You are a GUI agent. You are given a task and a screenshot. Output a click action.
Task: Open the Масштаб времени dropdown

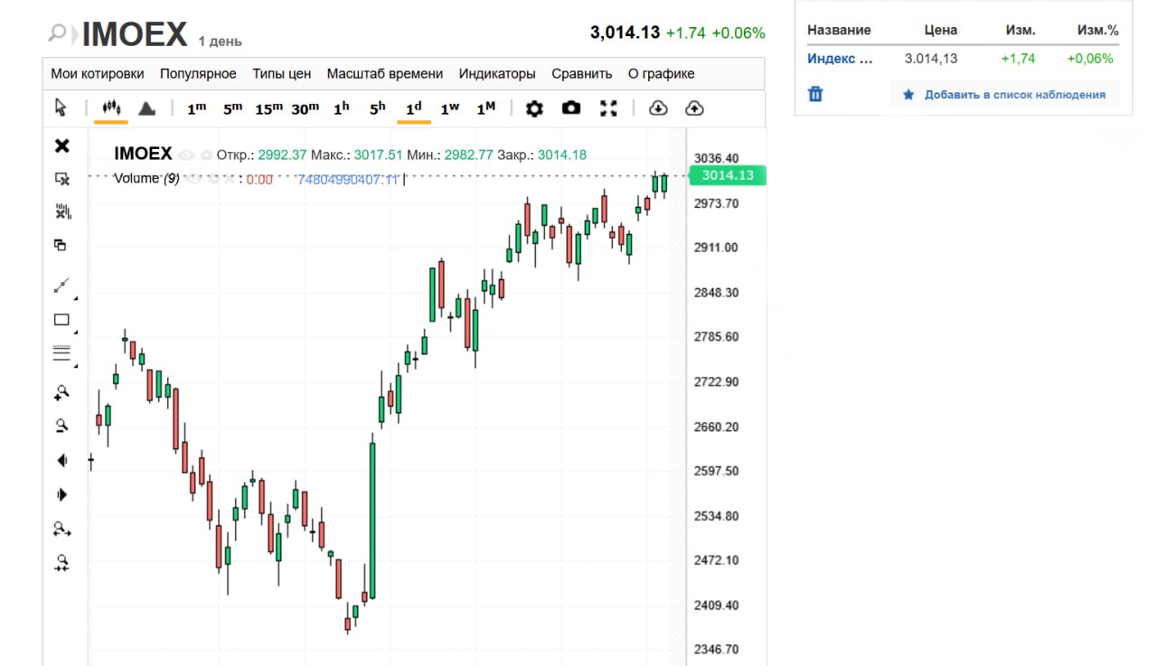coord(384,74)
